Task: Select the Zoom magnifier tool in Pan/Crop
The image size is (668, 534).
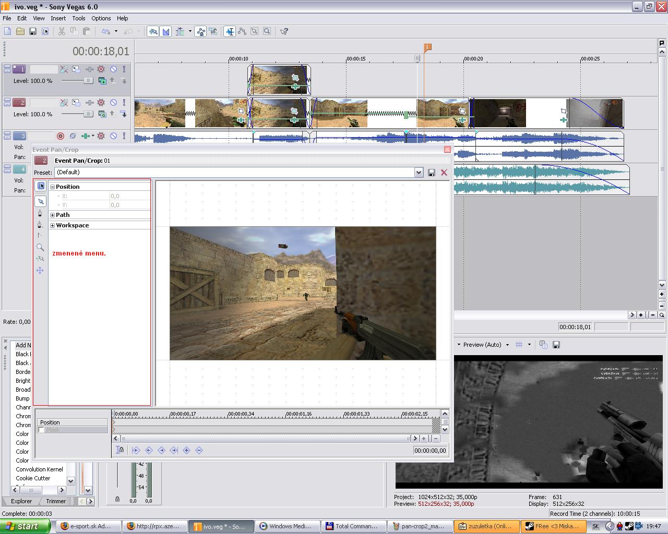Action: pyautogui.click(x=40, y=247)
